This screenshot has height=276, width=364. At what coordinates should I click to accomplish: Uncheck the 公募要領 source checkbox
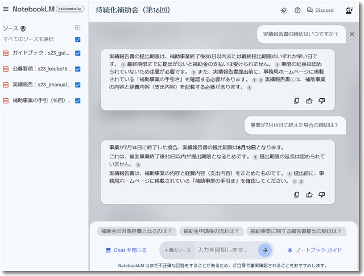78,69
